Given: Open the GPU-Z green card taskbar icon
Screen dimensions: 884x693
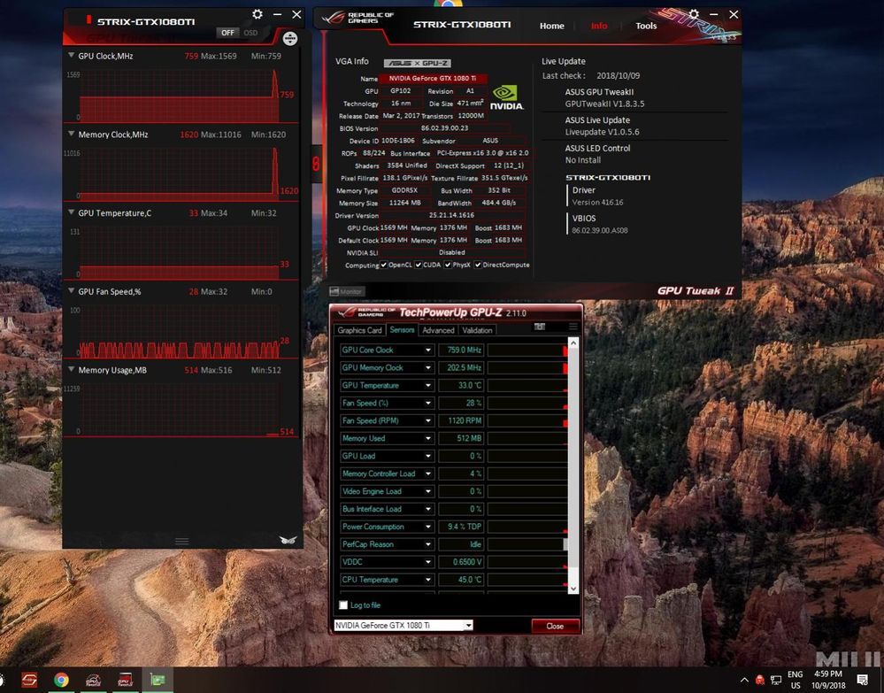Looking at the screenshot, I should (158, 680).
